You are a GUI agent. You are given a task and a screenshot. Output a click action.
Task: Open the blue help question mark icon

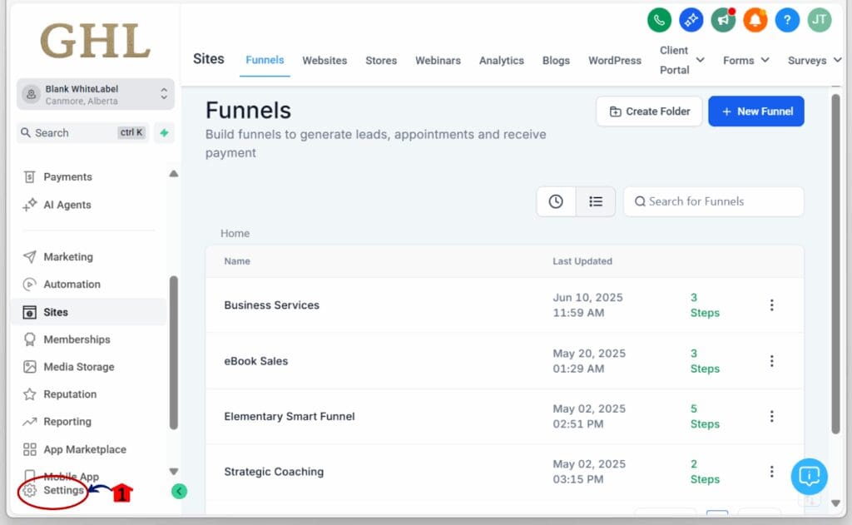coord(787,20)
